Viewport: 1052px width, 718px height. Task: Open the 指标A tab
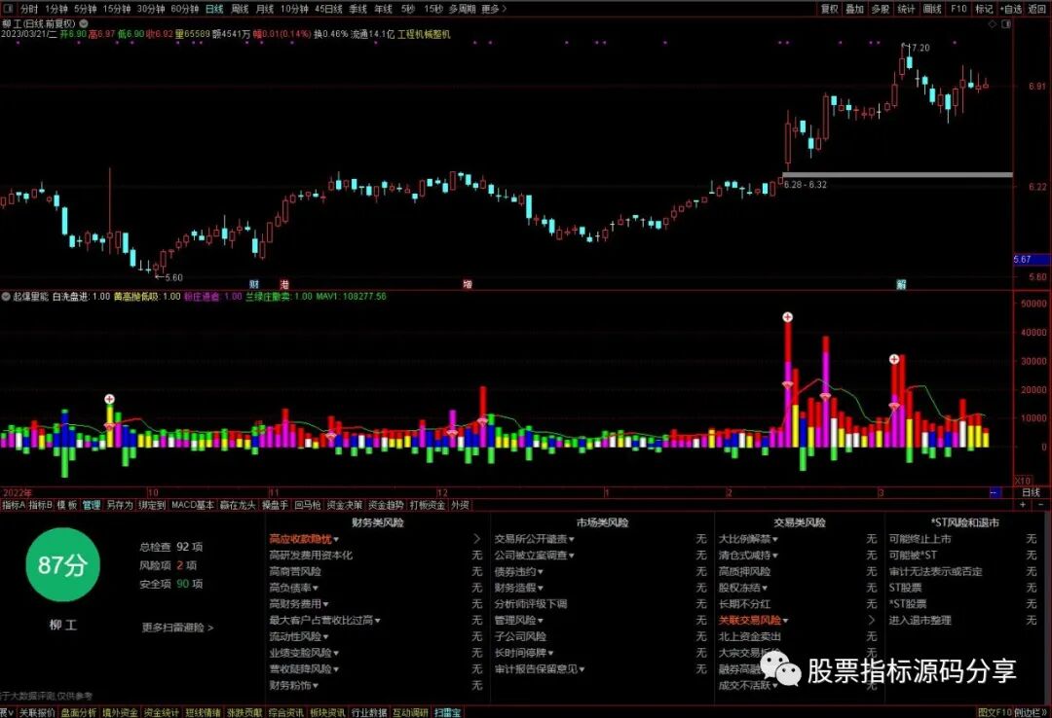(14, 505)
